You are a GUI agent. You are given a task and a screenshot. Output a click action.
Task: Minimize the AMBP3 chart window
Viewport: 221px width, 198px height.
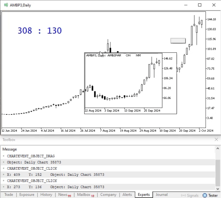click(x=186, y=5)
